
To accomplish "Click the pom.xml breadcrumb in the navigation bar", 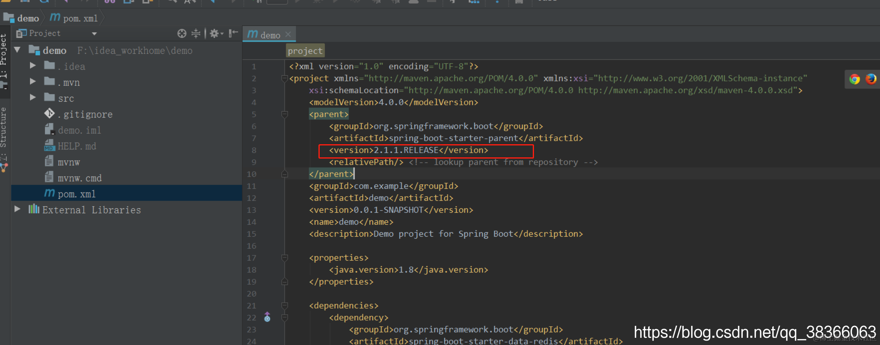I will pos(74,18).
